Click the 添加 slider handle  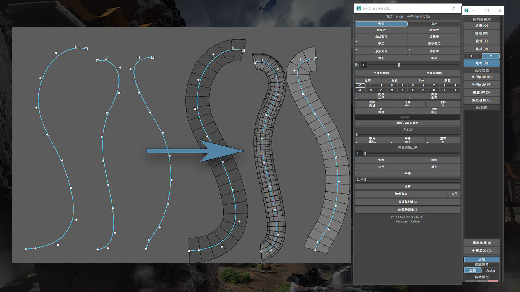(x=399, y=65)
